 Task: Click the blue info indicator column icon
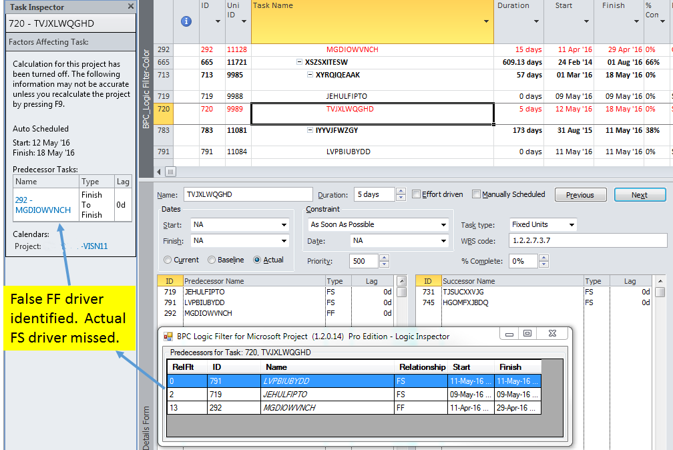[186, 21]
